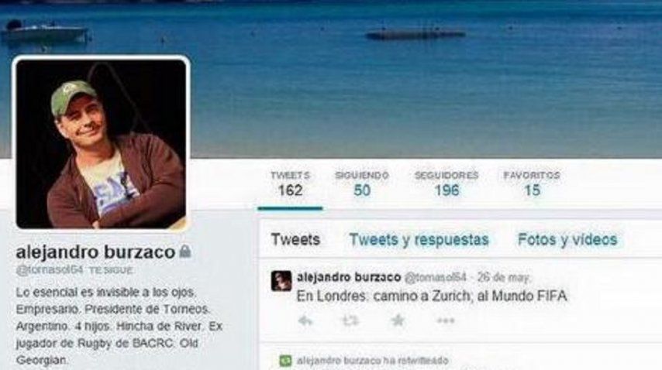The width and height of the screenshot is (662, 370).
Task: Retweet the En Londres tweet
Action: (350, 321)
